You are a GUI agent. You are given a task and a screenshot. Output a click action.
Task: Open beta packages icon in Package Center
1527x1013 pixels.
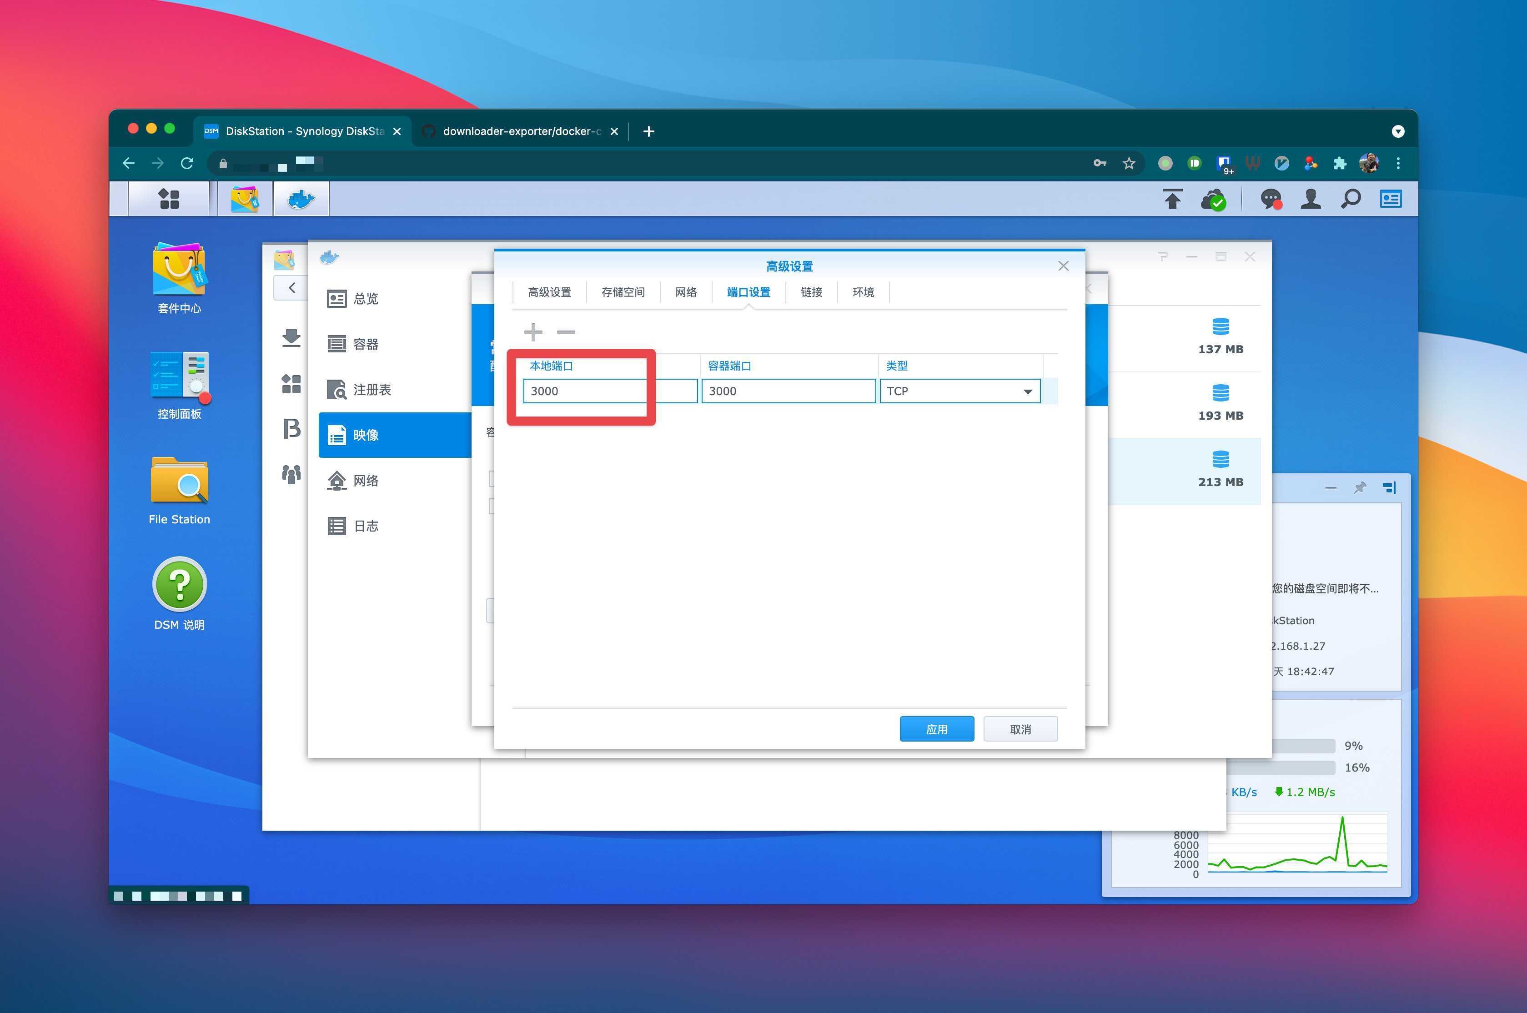pos(291,428)
